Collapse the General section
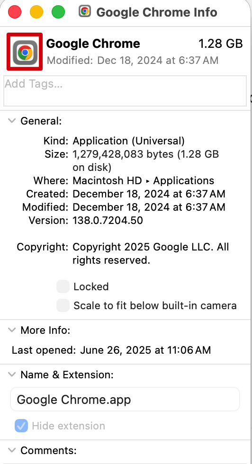This screenshot has height=464, width=252. coord(12,121)
